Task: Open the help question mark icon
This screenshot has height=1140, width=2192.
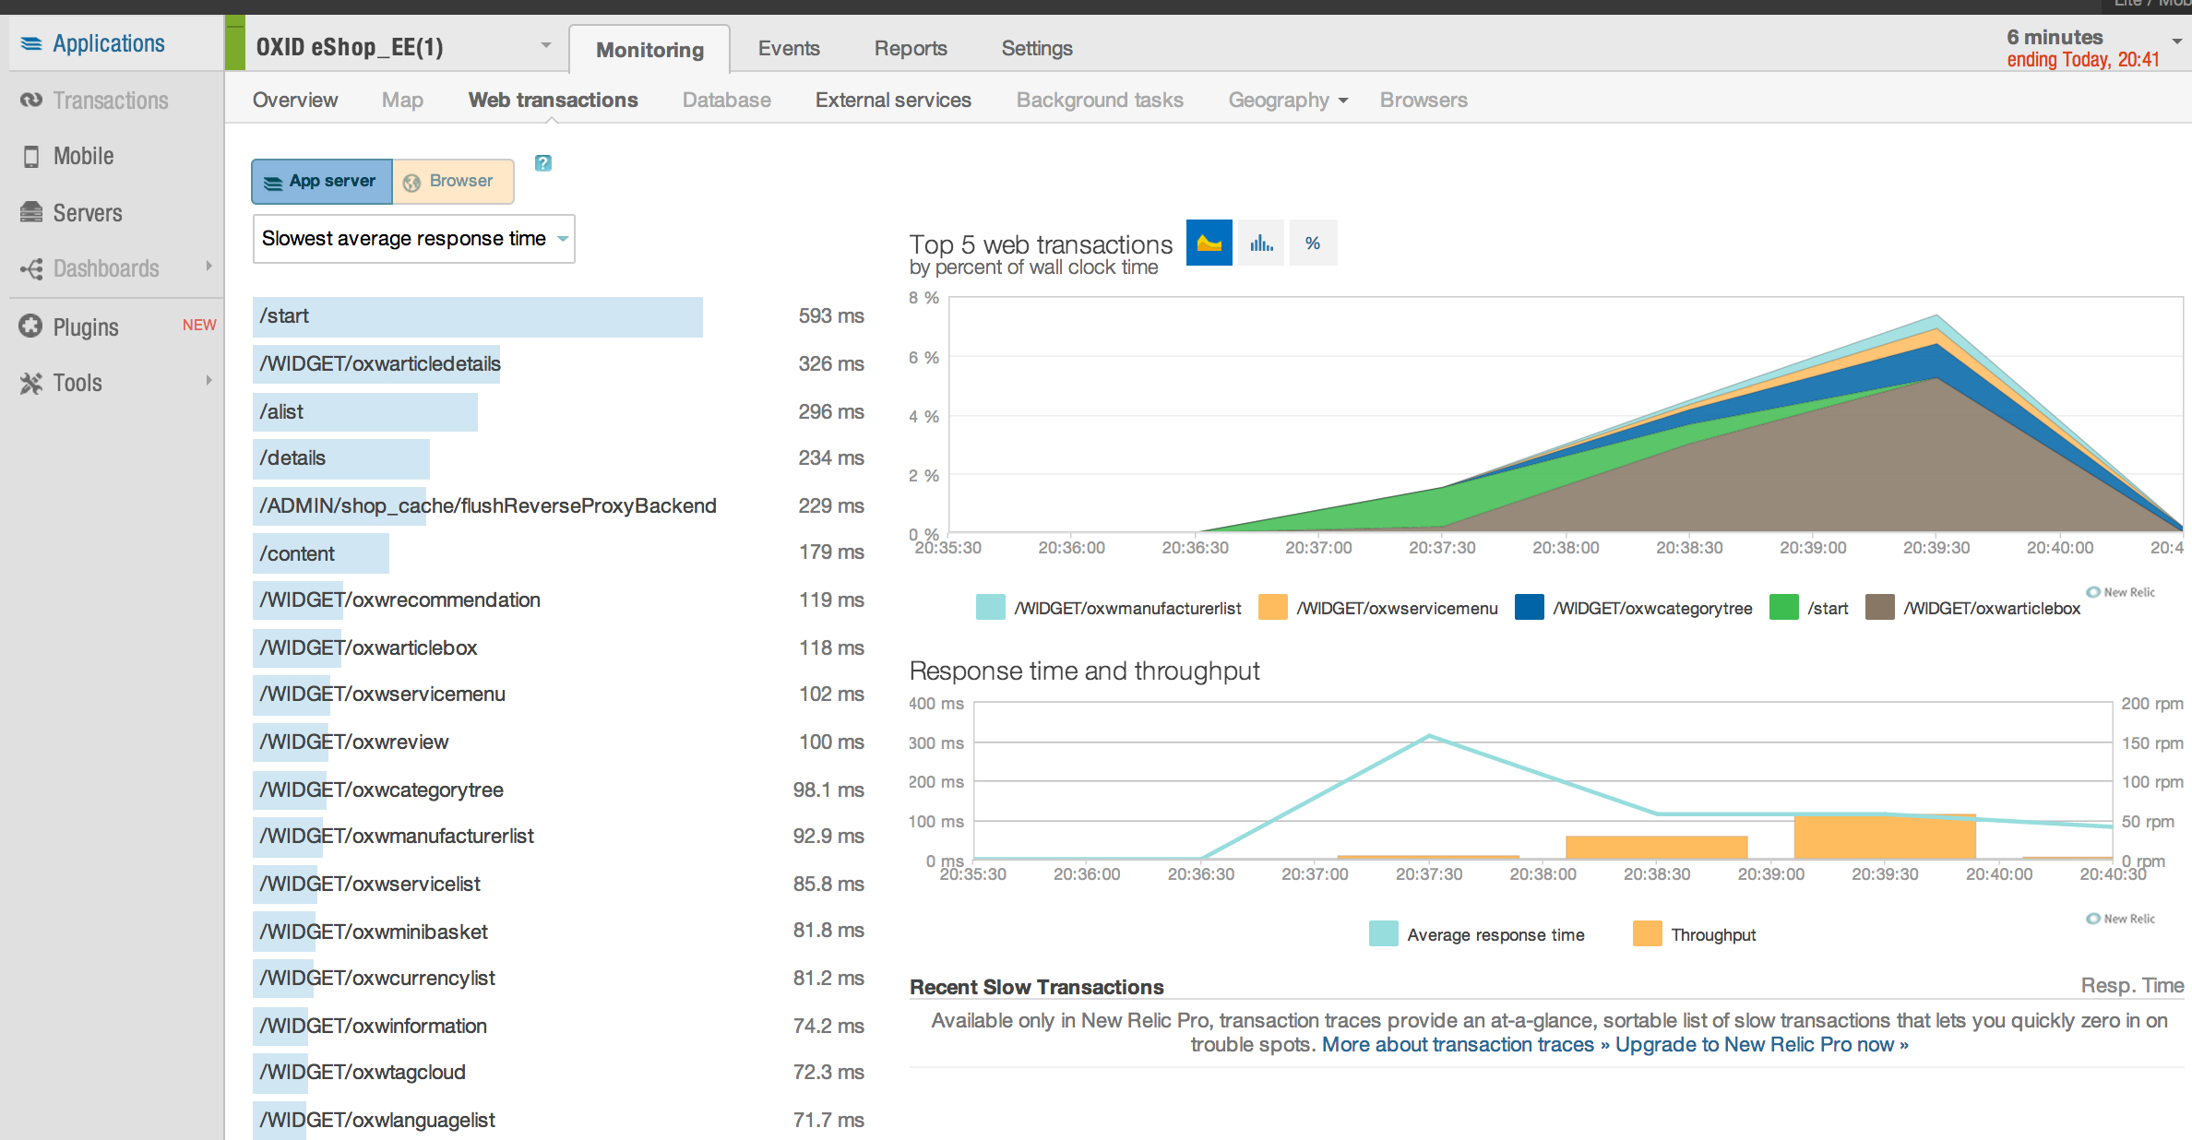Action: coord(543,163)
